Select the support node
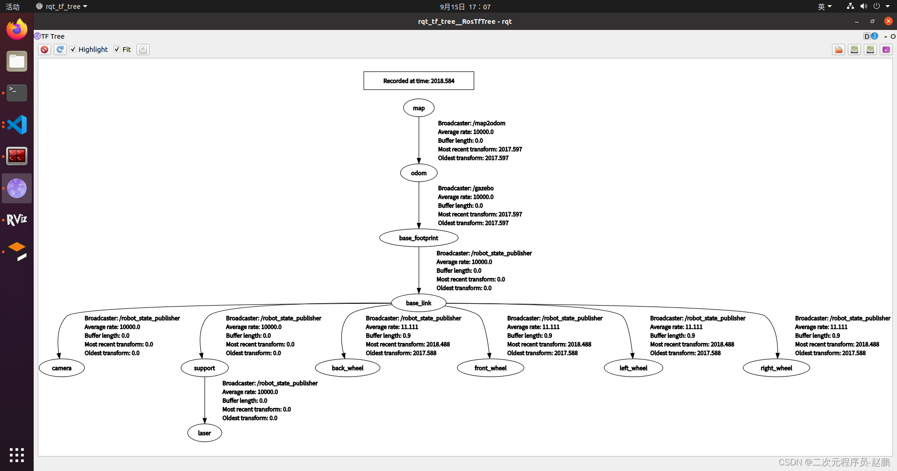Screen dimensions: 897x471 (204, 368)
